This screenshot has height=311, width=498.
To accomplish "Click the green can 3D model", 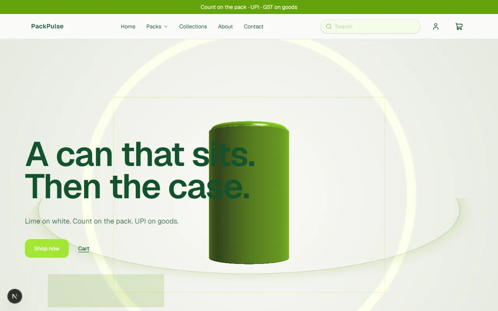I will point(249,192).
